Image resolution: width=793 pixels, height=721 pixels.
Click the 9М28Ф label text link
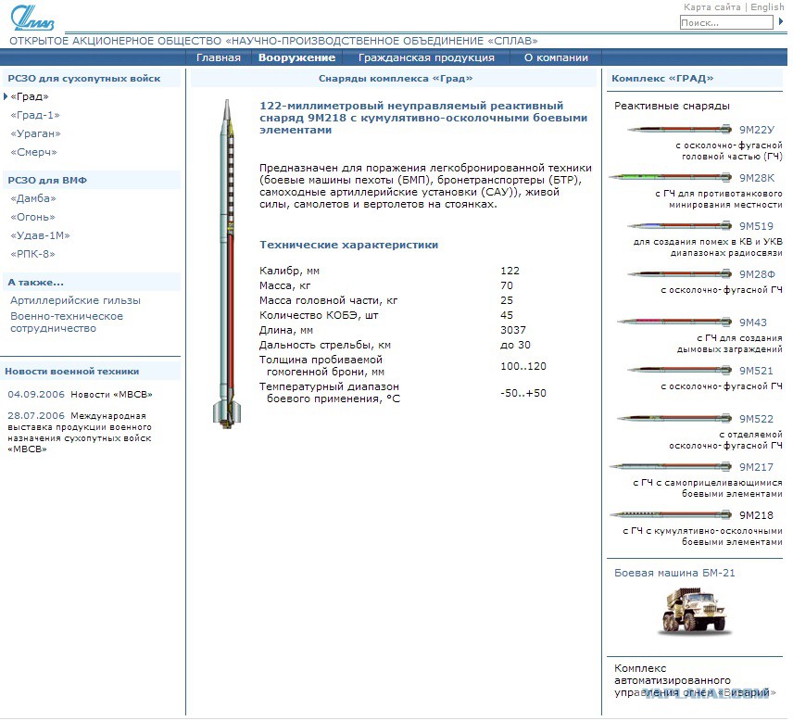coord(757,273)
